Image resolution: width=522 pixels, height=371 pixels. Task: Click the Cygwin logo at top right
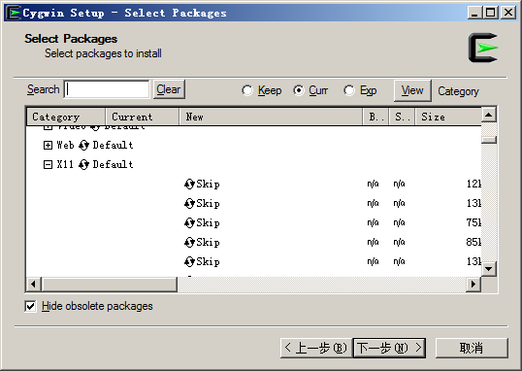click(x=483, y=48)
